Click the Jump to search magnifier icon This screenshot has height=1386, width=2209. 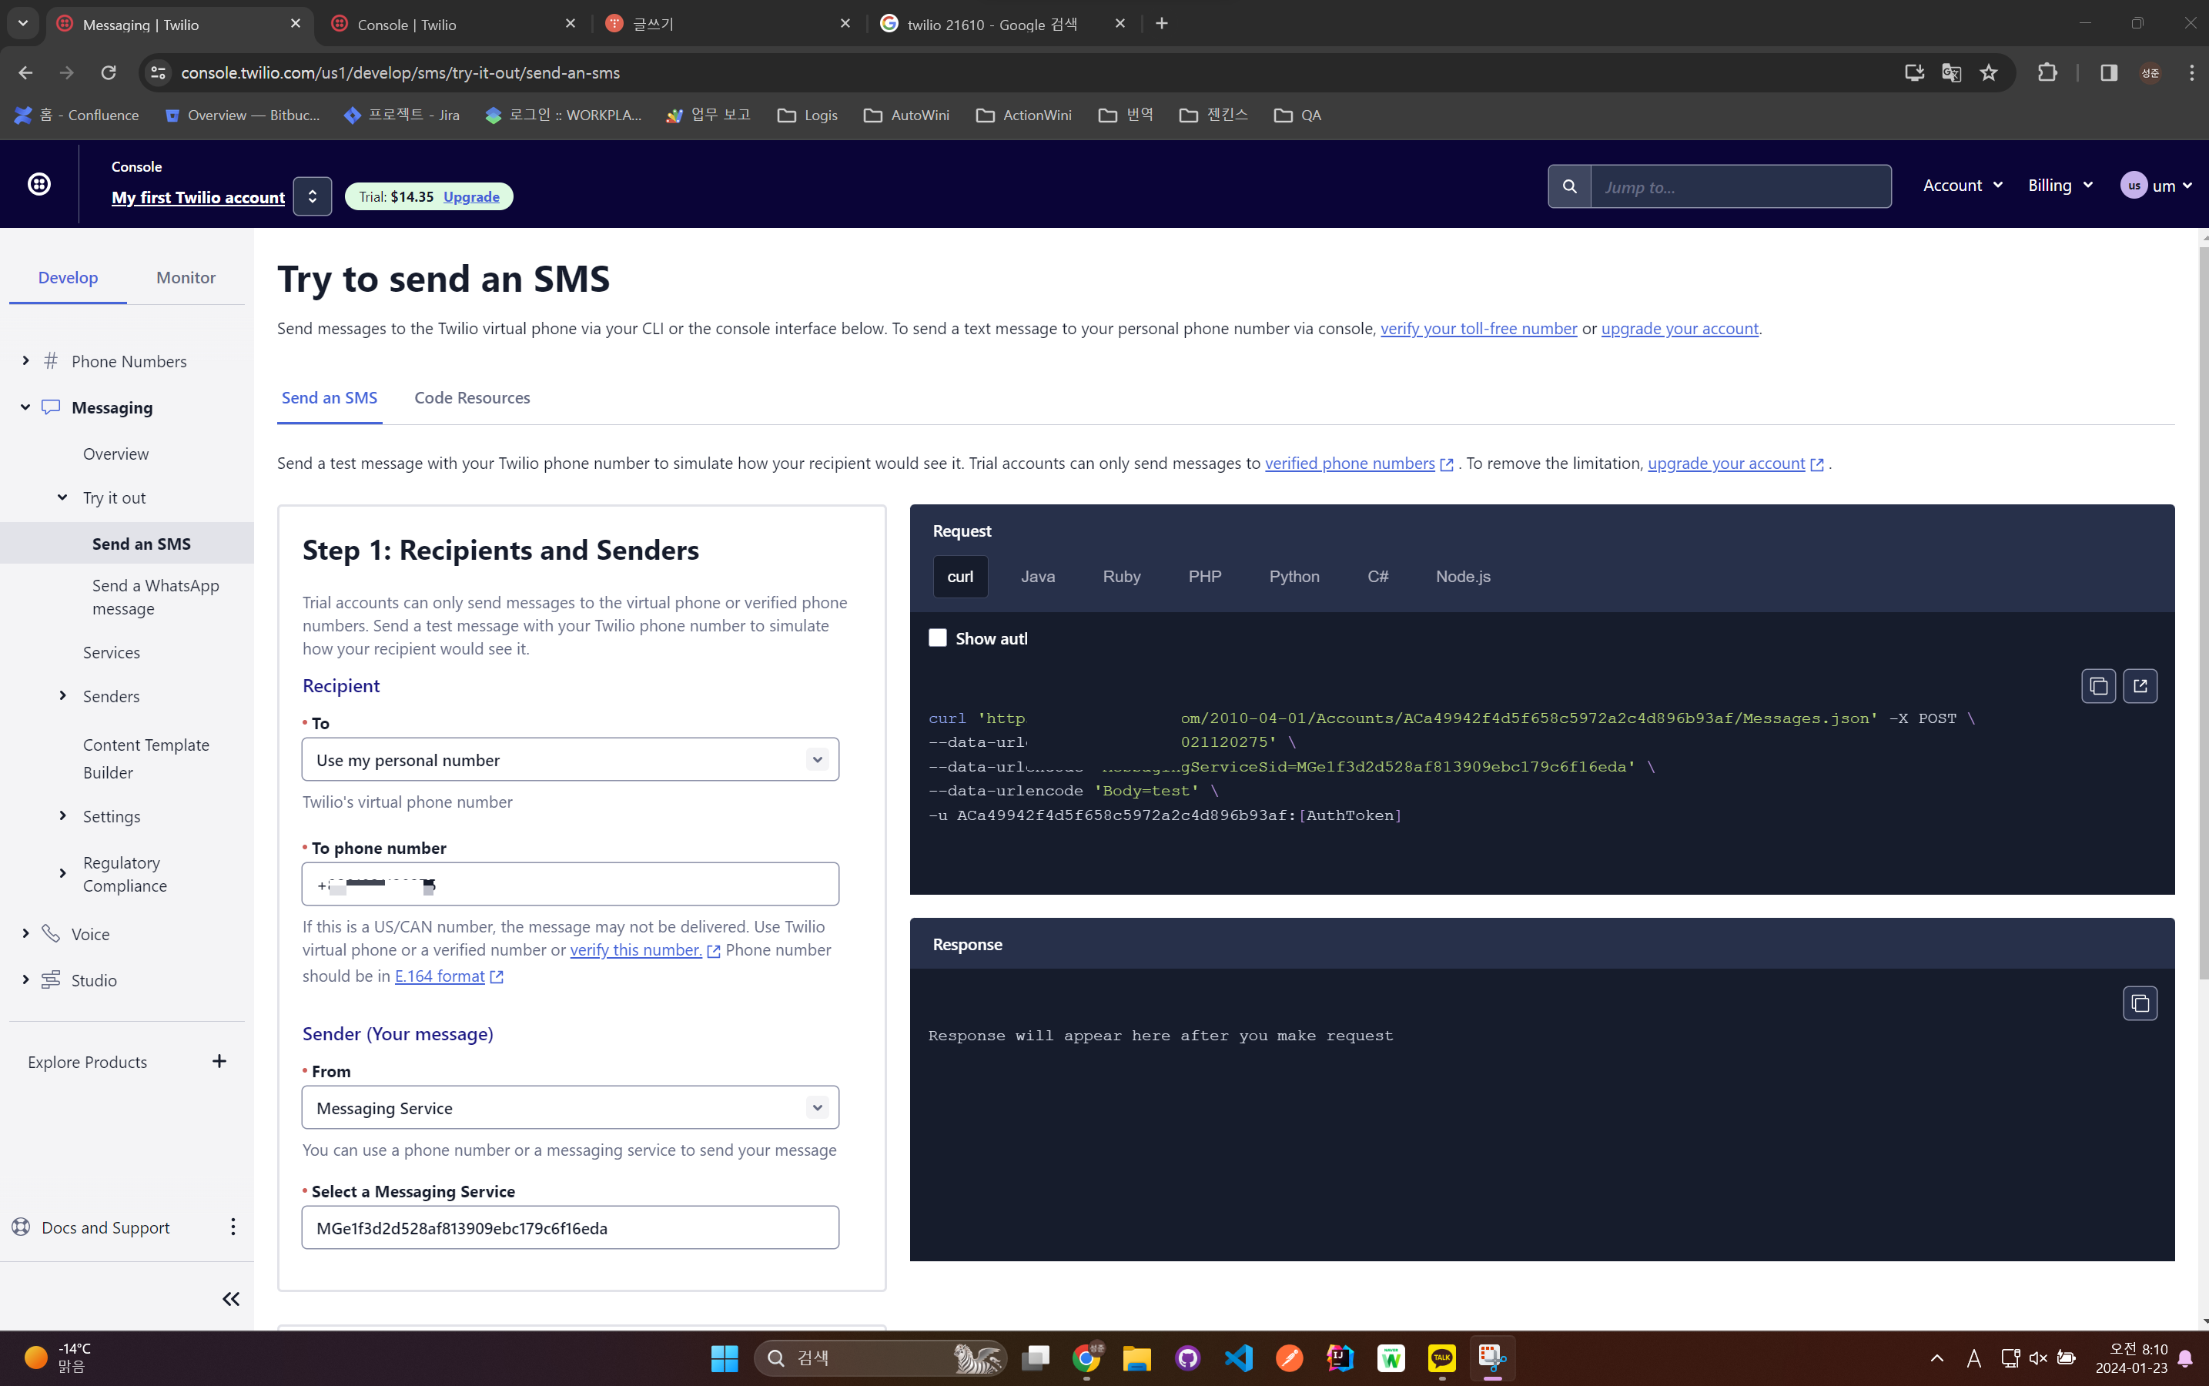(1569, 186)
